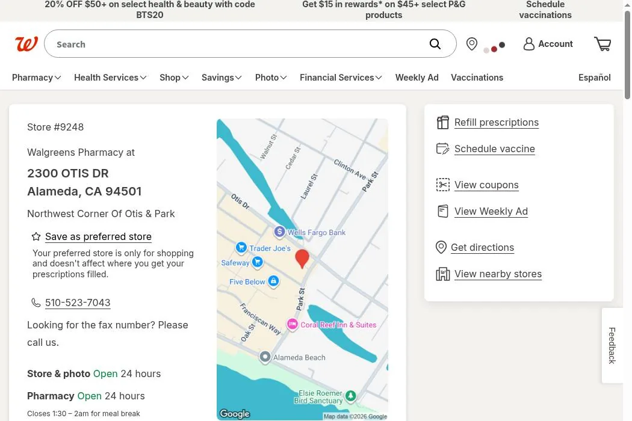
Task: Open the Get directions link
Action: (x=483, y=247)
